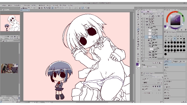The width and height of the screenshot is (187, 105).
Task: Select the first entry in the sub tool list
Action: [175, 64]
